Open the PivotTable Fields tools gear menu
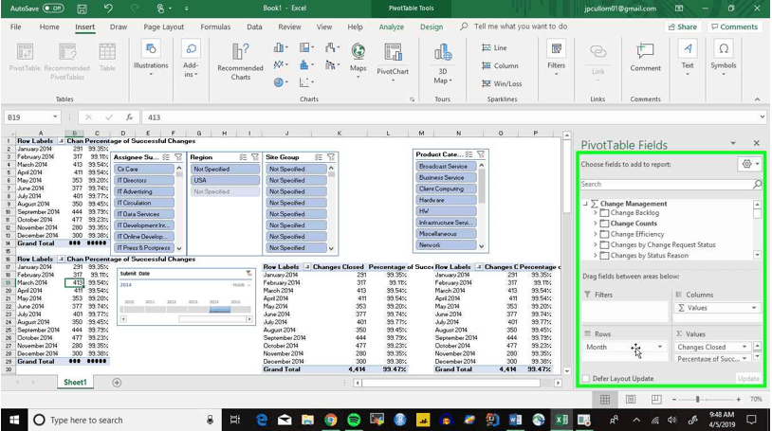The width and height of the screenshot is (772, 431). tap(750, 164)
